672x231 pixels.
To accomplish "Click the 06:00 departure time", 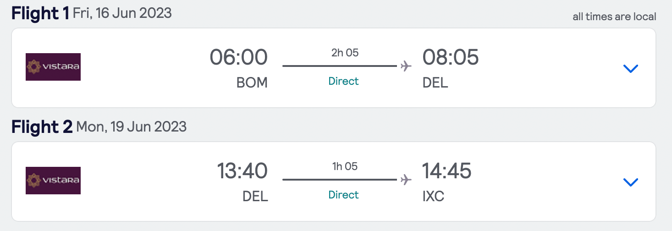I will coord(238,58).
